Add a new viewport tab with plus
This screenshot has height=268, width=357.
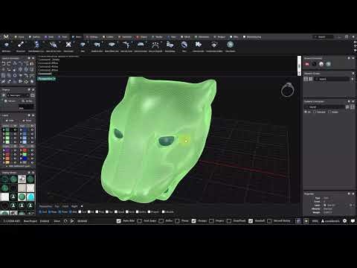tap(82, 206)
